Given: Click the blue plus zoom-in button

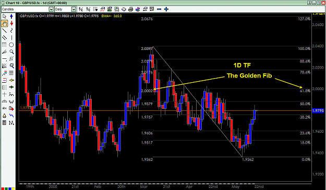Looking at the screenshot, I should click(x=166, y=9).
